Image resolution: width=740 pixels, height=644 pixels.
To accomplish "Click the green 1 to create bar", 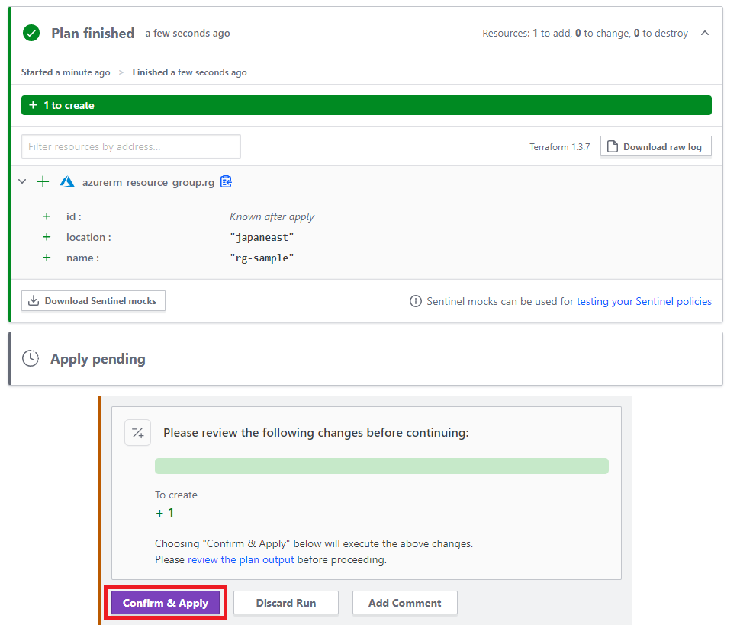I will pyautogui.click(x=366, y=105).
